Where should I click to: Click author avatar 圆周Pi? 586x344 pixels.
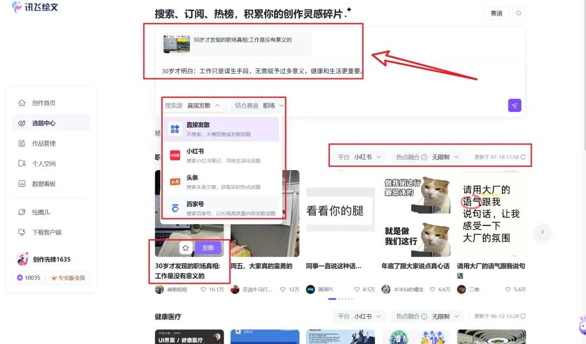click(310, 289)
